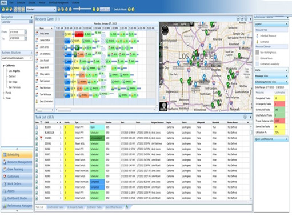Open the Schedule menu

21,3
